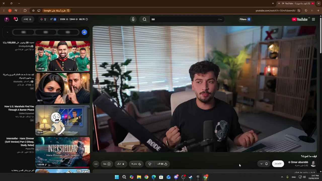
Task: Save the video with bookmark button
Action: point(107,164)
